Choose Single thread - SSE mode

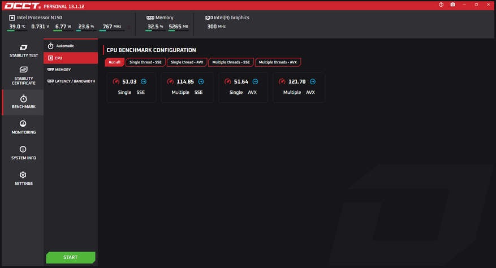145,62
